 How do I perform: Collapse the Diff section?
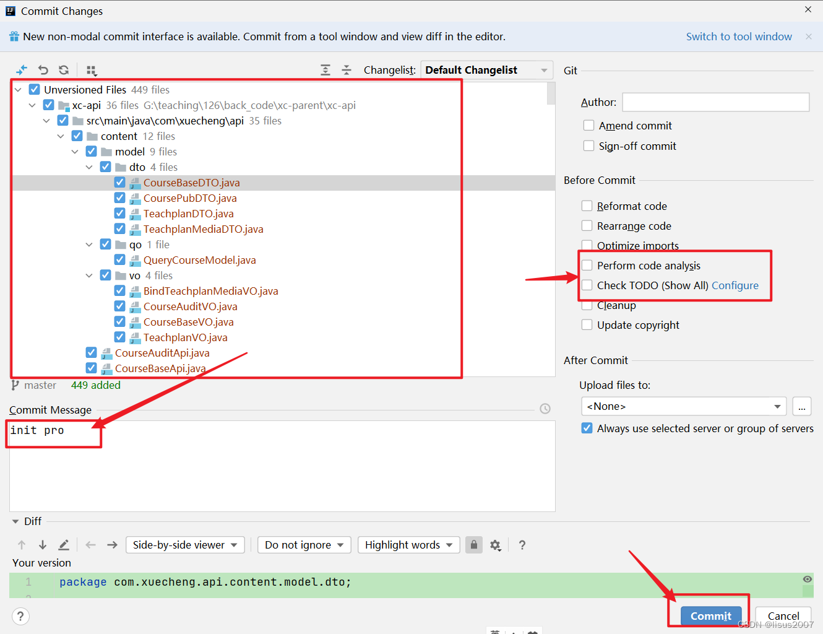[x=15, y=521]
